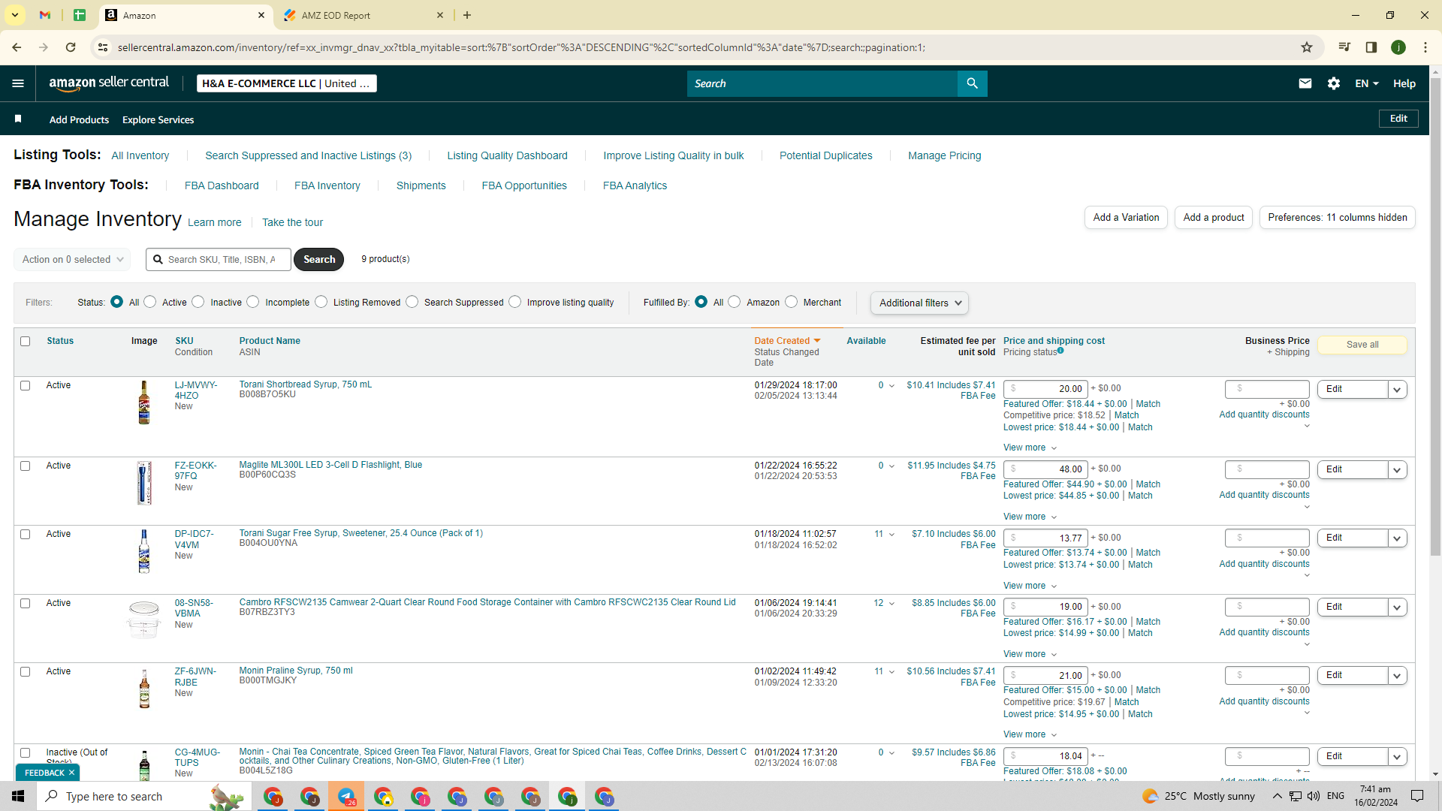
Task: Open Listing Quality Dashboard
Action: [x=508, y=155]
